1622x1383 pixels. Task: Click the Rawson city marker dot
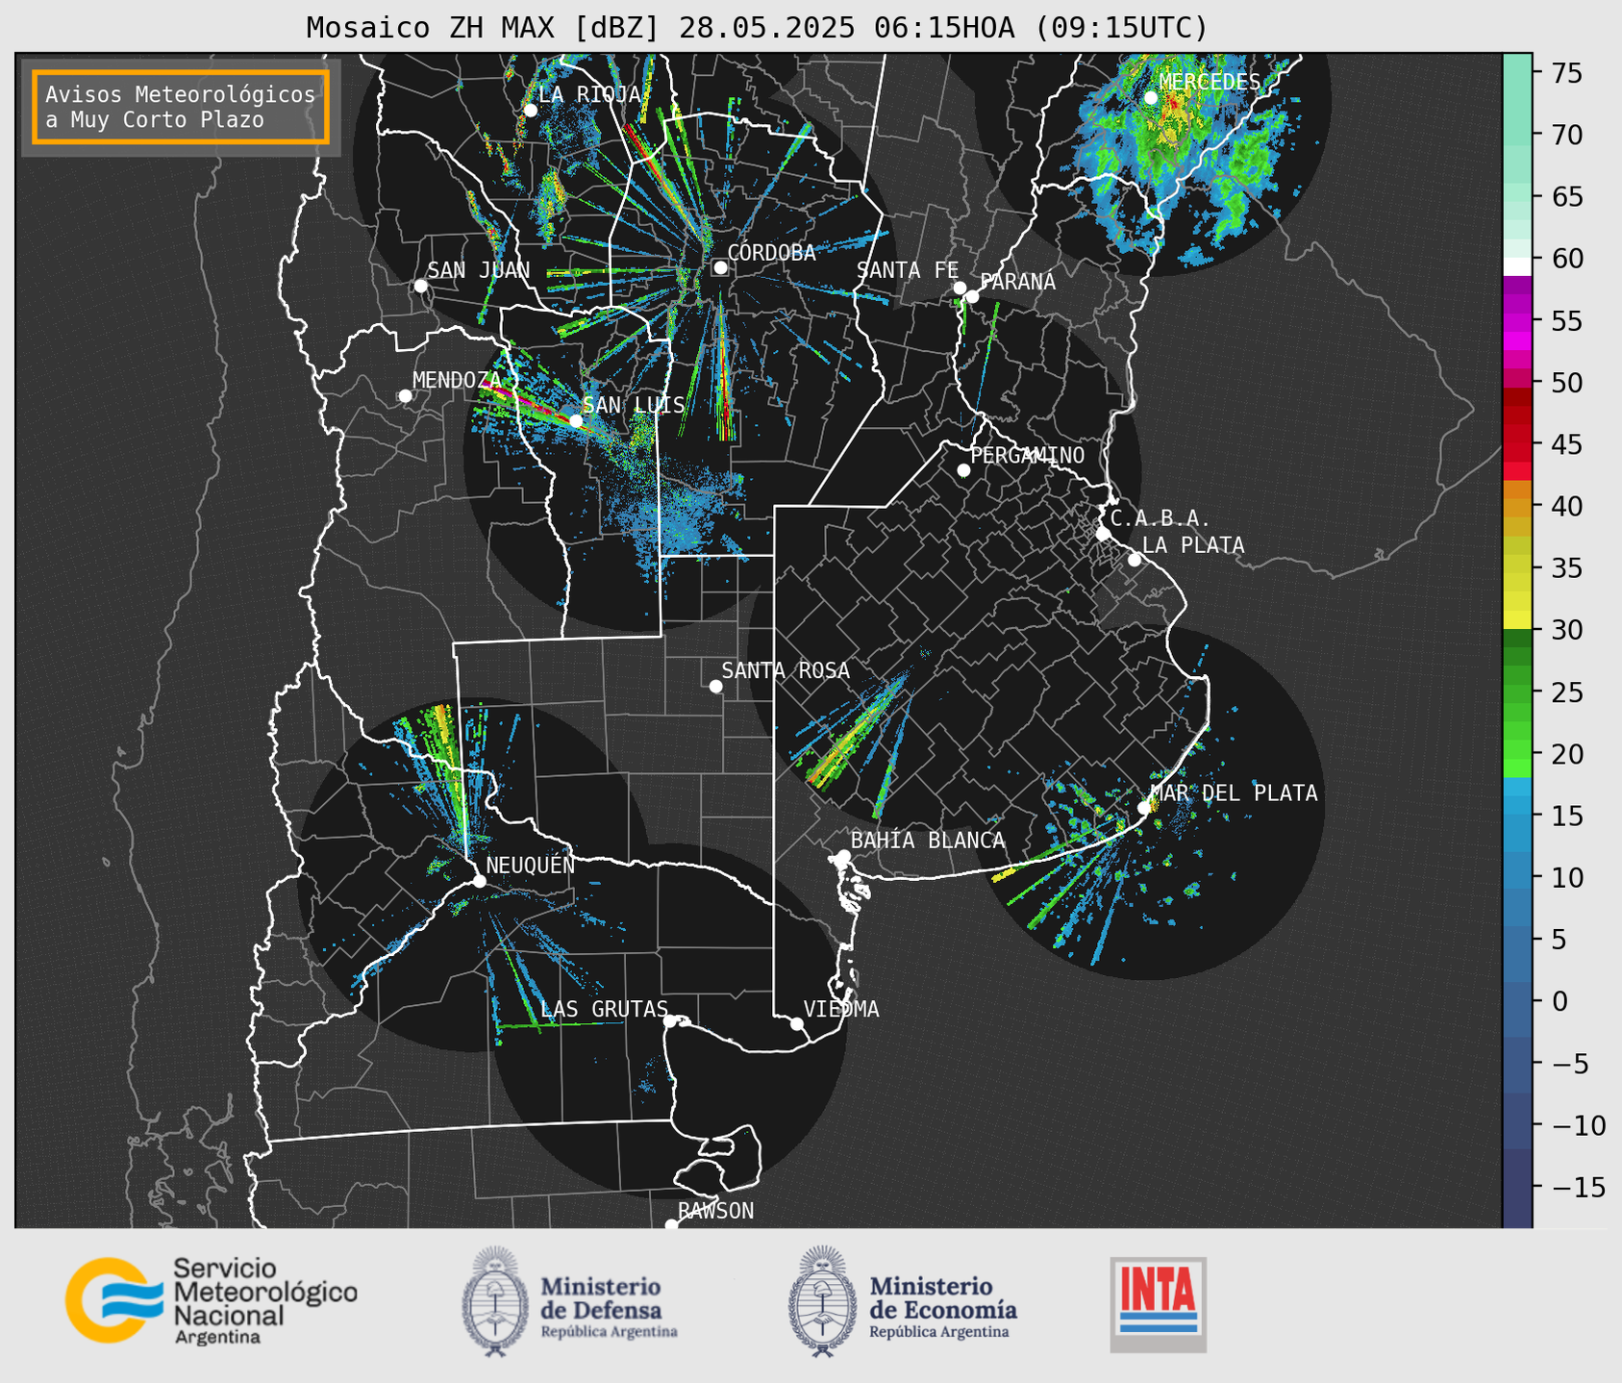coord(671,1225)
